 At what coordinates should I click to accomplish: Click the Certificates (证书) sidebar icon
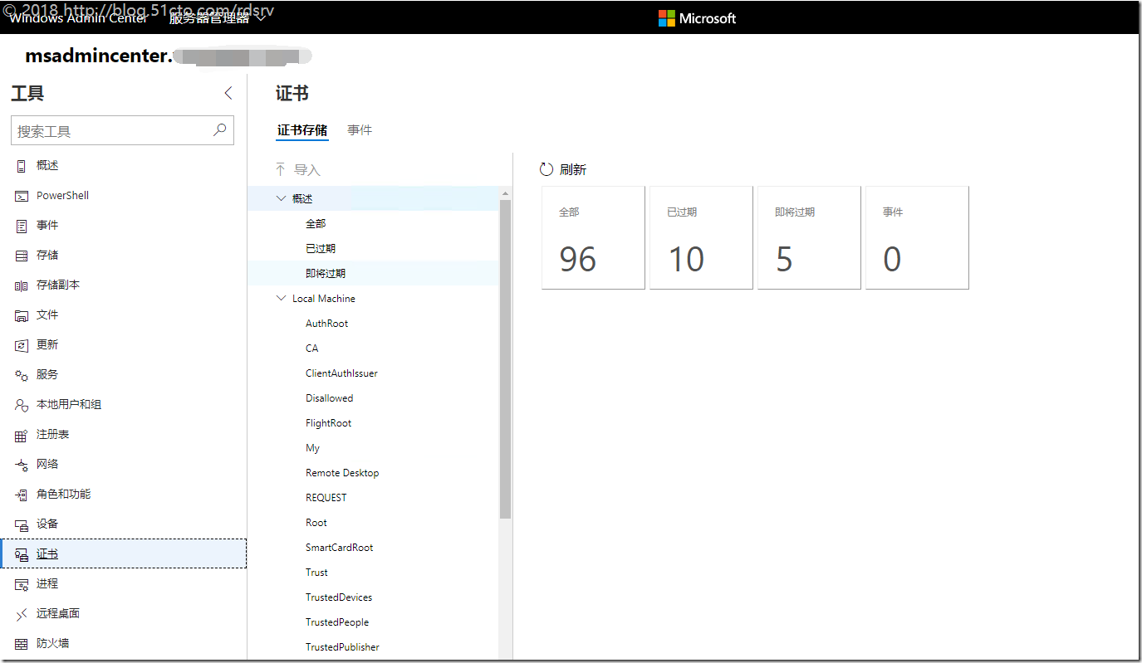pyautogui.click(x=22, y=554)
